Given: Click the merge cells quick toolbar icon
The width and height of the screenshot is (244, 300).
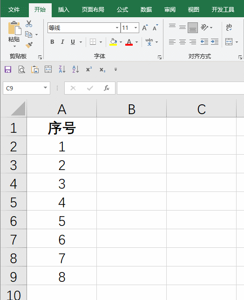Looking at the screenshot, I should click(x=48, y=69).
